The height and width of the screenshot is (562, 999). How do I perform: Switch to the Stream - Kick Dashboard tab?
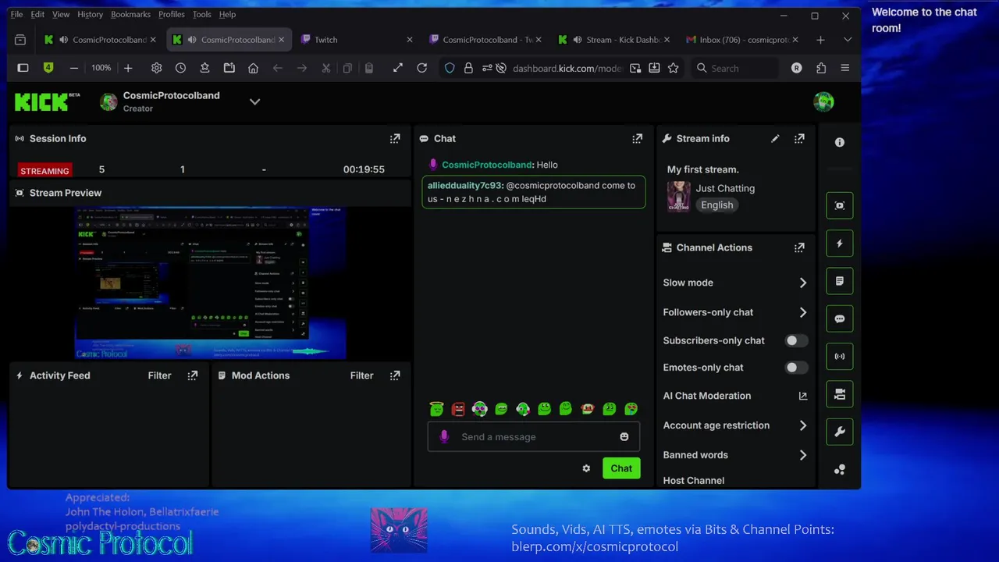tap(613, 40)
